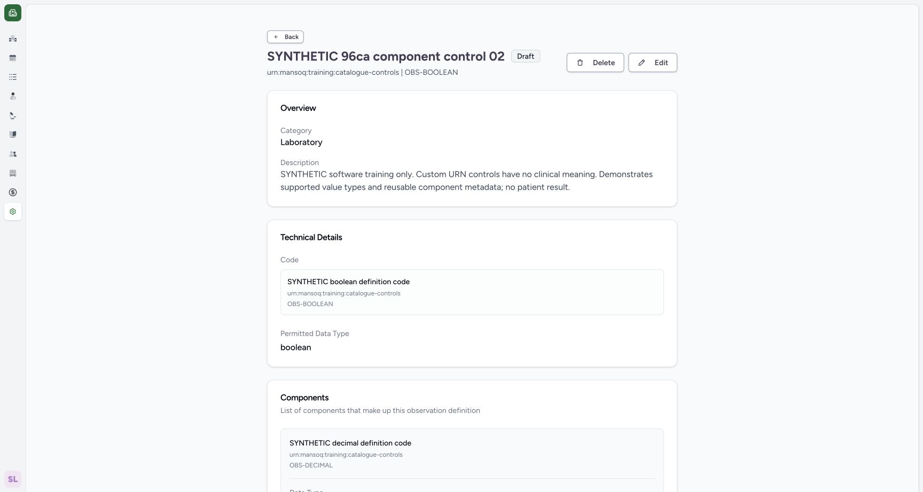The image size is (923, 492).
Task: Click the SL user avatar
Action: tap(13, 479)
